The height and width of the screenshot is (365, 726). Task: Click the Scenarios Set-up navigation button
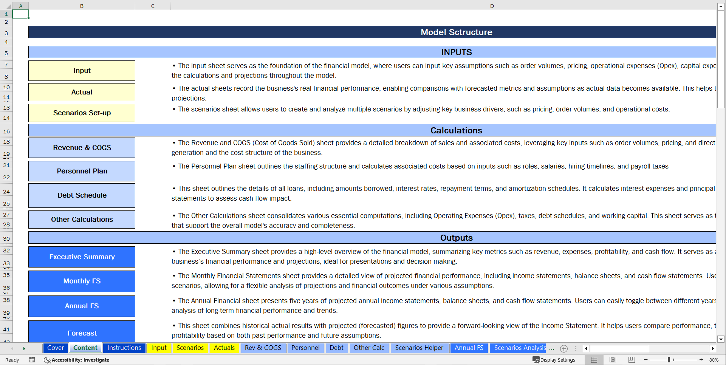82,113
